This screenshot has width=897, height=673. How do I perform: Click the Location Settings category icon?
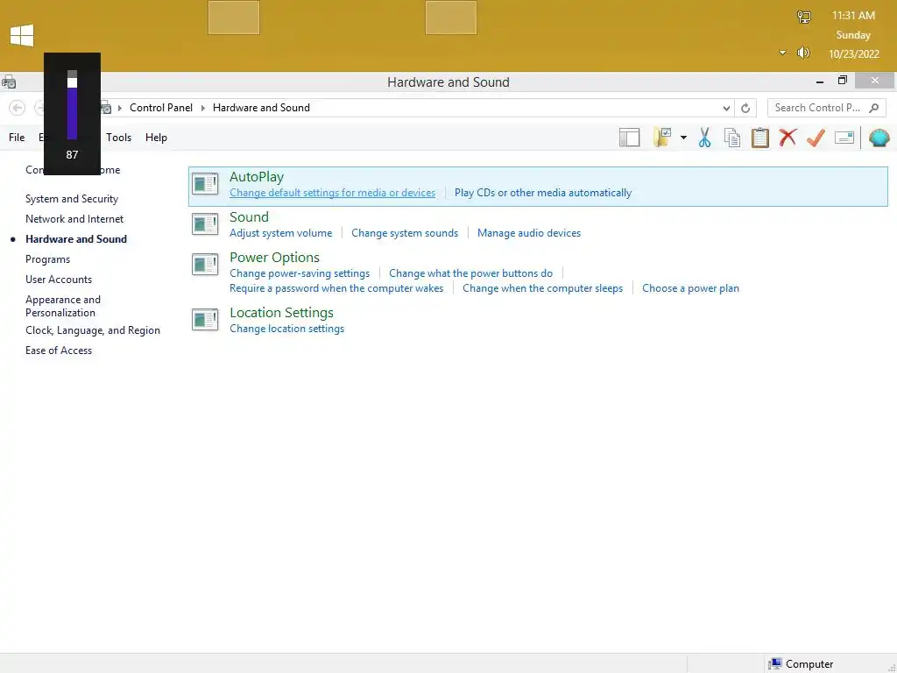[x=205, y=319]
